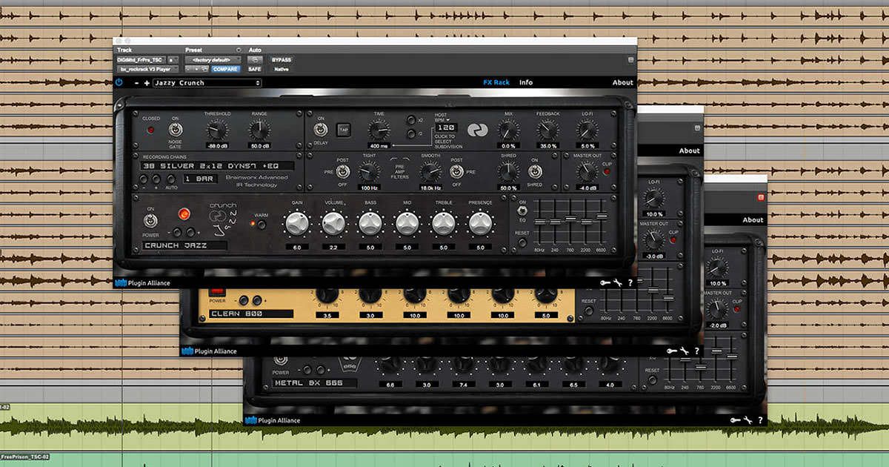Click the Master Out knob in front window
This screenshot has height=467, width=889.
pyautogui.click(x=586, y=172)
